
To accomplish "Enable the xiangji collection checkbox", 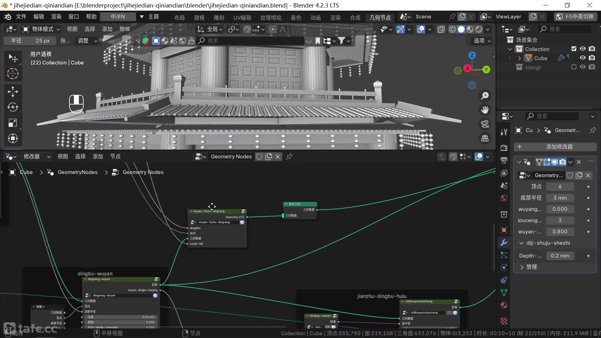I will pyautogui.click(x=574, y=67).
